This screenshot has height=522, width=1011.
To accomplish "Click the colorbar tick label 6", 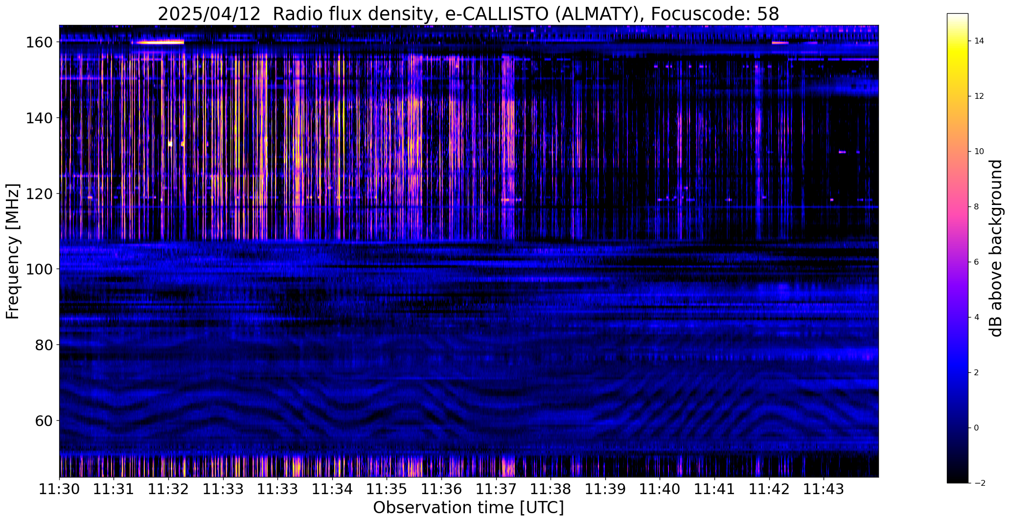I will click(x=977, y=262).
